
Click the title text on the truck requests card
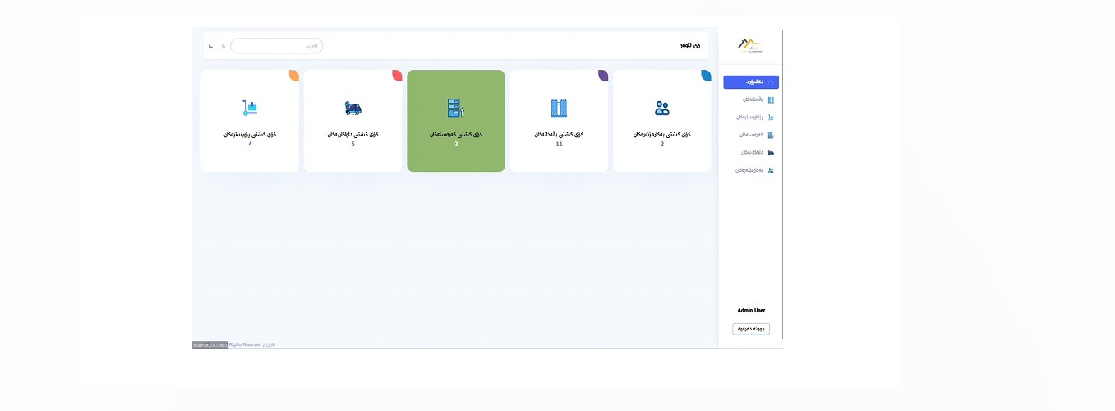pos(353,134)
